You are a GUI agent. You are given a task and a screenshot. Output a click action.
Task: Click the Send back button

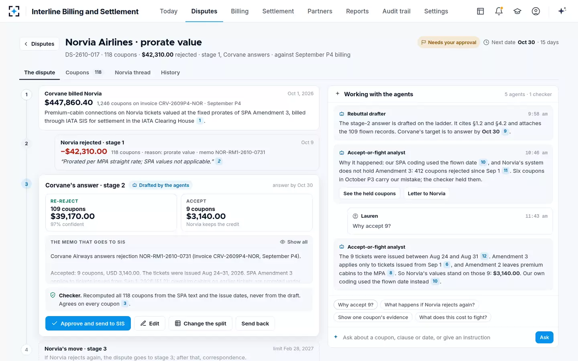click(x=255, y=323)
